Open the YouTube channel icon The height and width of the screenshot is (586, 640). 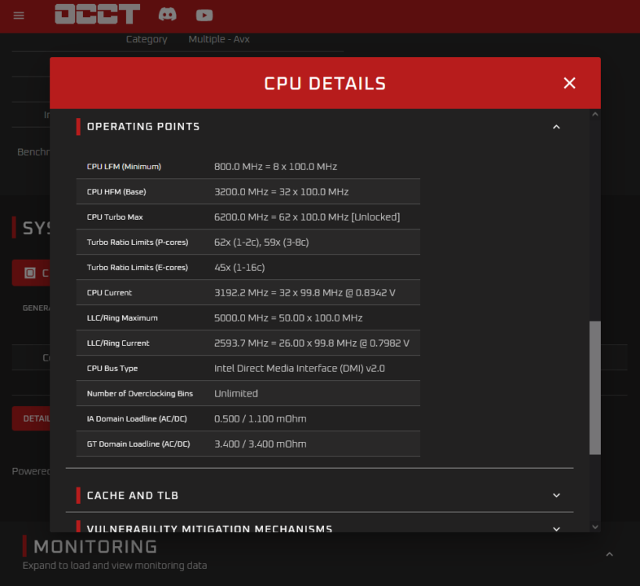[x=204, y=15]
